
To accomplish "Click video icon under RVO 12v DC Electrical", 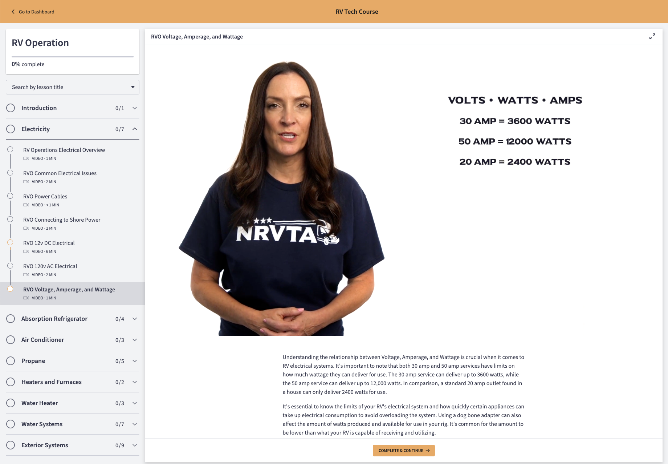I will pyautogui.click(x=26, y=251).
